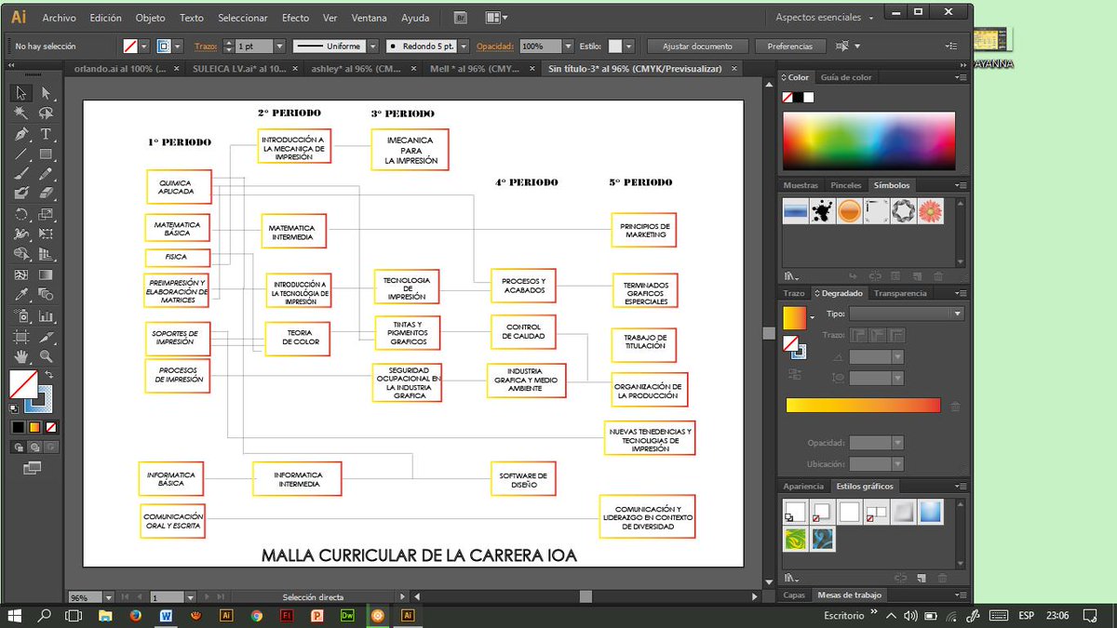Select the Direct Selection (white arrow) tool
This screenshot has height=628, width=1117.
pos(46,93)
